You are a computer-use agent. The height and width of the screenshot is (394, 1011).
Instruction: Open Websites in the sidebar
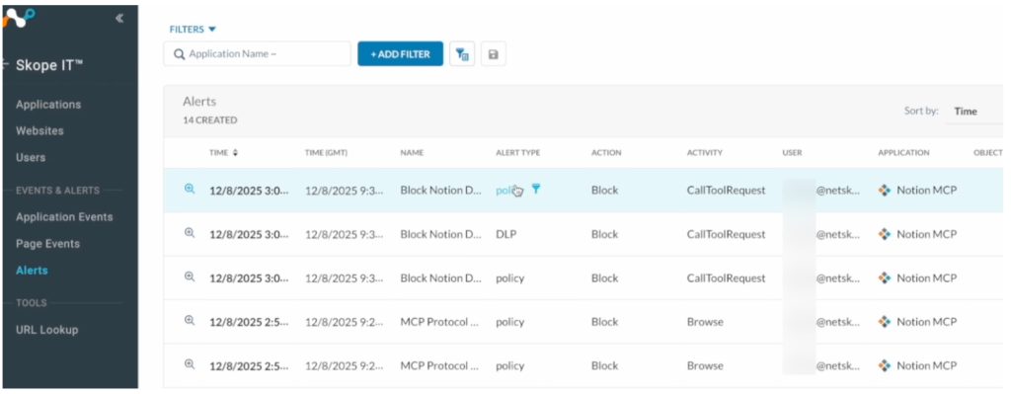39,131
